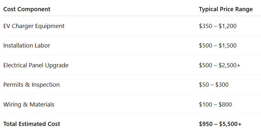Image resolution: width=261 pixels, height=132 pixels.
Task: Select the 'EV Charger Equipment' row label
Action: click(34, 26)
